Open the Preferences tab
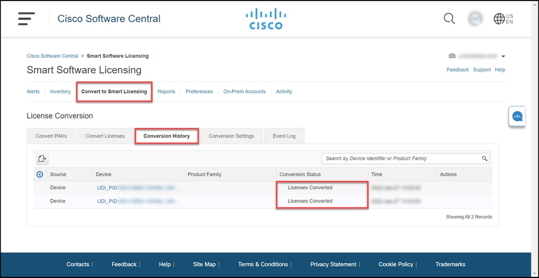Screen dimensions: 539x278 coord(200,92)
